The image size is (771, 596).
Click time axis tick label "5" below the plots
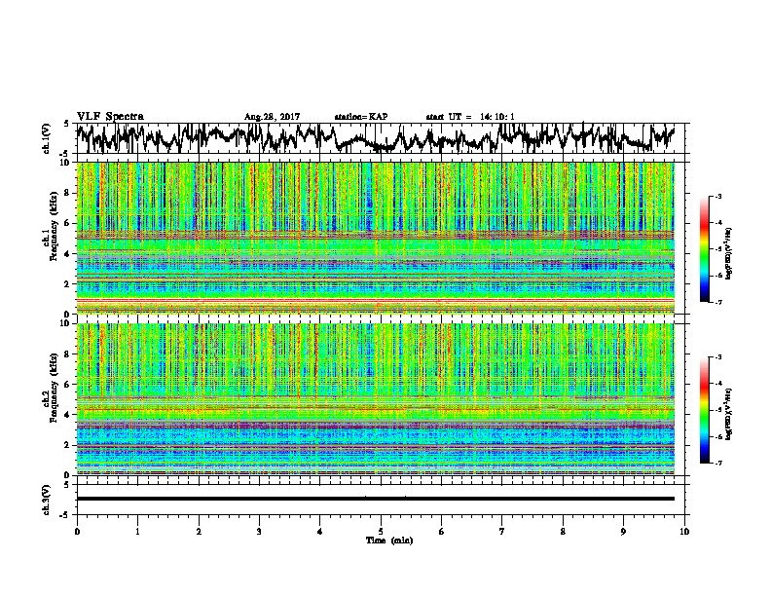coord(381,532)
